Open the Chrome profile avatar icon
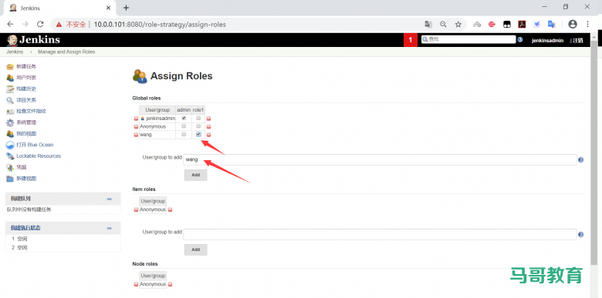Image resolution: width=602 pixels, height=298 pixels. tap(573, 24)
